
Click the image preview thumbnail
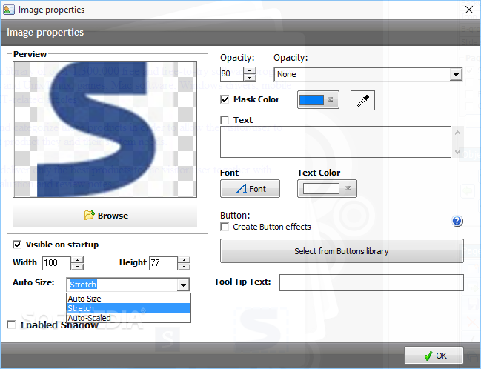[x=105, y=129]
